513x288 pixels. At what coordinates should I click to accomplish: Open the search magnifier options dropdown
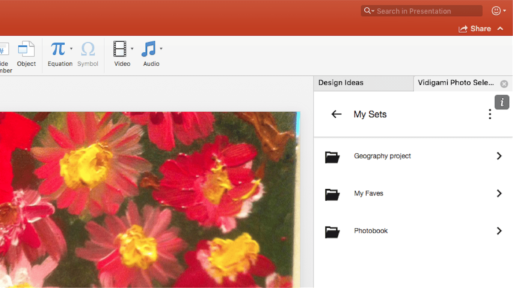click(x=369, y=11)
